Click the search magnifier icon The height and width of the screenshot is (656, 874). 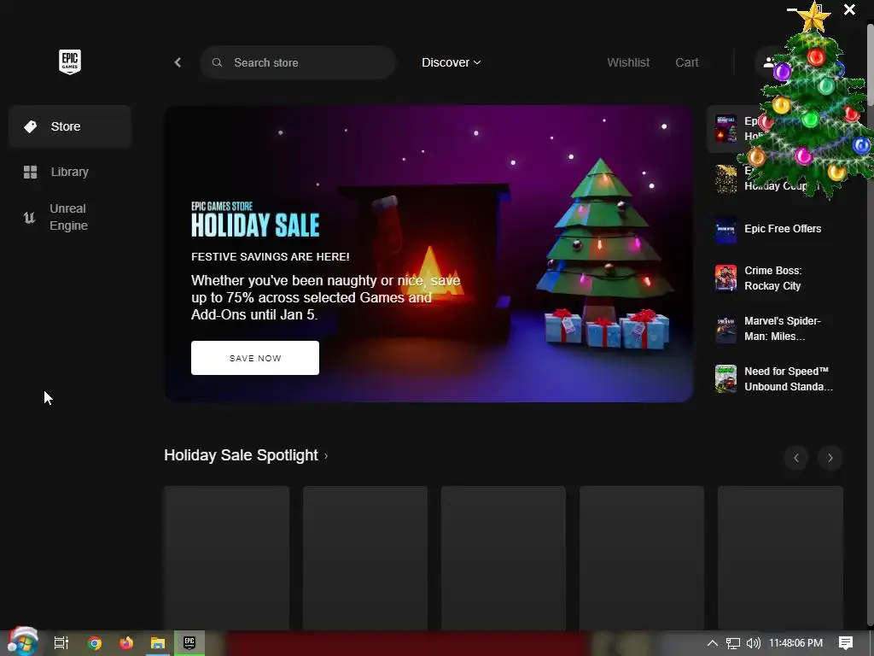coord(218,62)
